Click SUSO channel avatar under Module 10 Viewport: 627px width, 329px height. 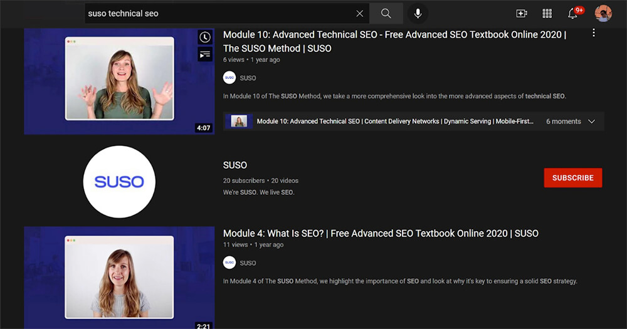[229, 78]
